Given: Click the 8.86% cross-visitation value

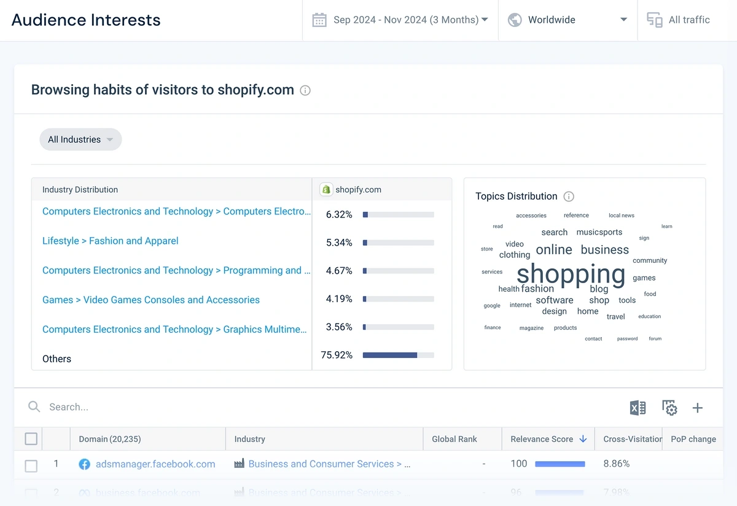Looking at the screenshot, I should pos(617,464).
